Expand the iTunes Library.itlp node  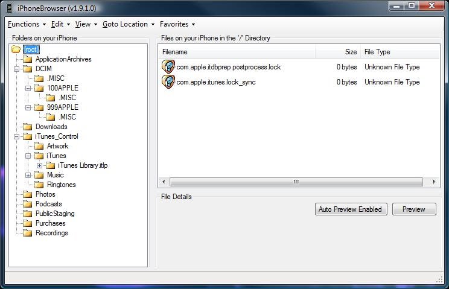tap(39, 166)
